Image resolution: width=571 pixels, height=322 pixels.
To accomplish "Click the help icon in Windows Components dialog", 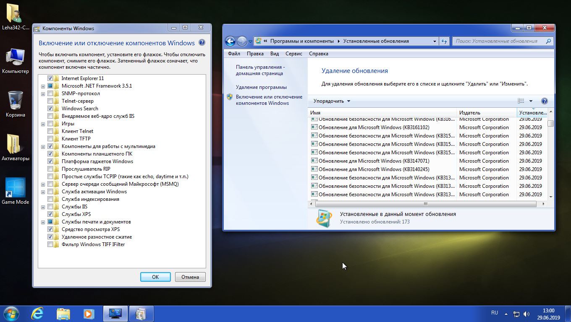I will [202, 43].
